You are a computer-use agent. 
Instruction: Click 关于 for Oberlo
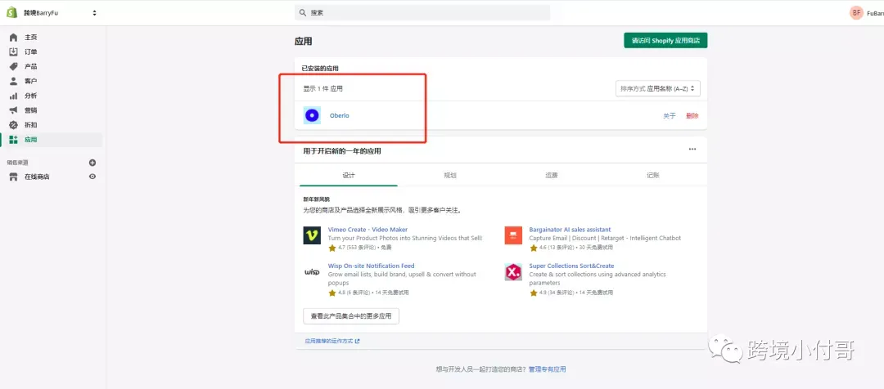[669, 116]
